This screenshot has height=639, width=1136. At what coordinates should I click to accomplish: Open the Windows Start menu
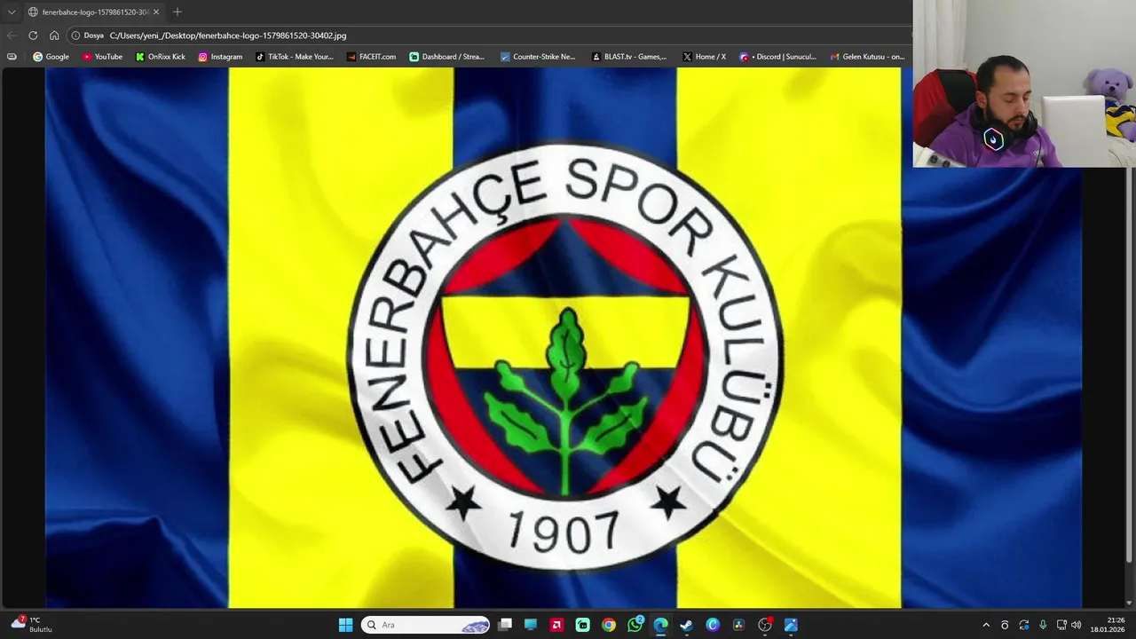pyautogui.click(x=345, y=625)
